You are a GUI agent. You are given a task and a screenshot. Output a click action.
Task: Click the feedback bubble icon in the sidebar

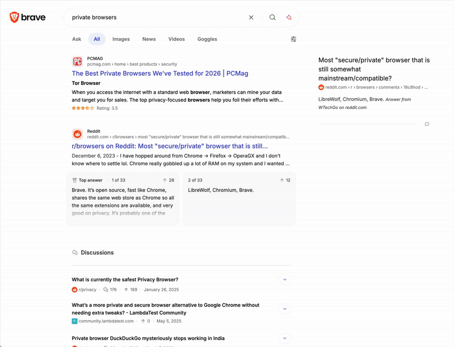(427, 124)
